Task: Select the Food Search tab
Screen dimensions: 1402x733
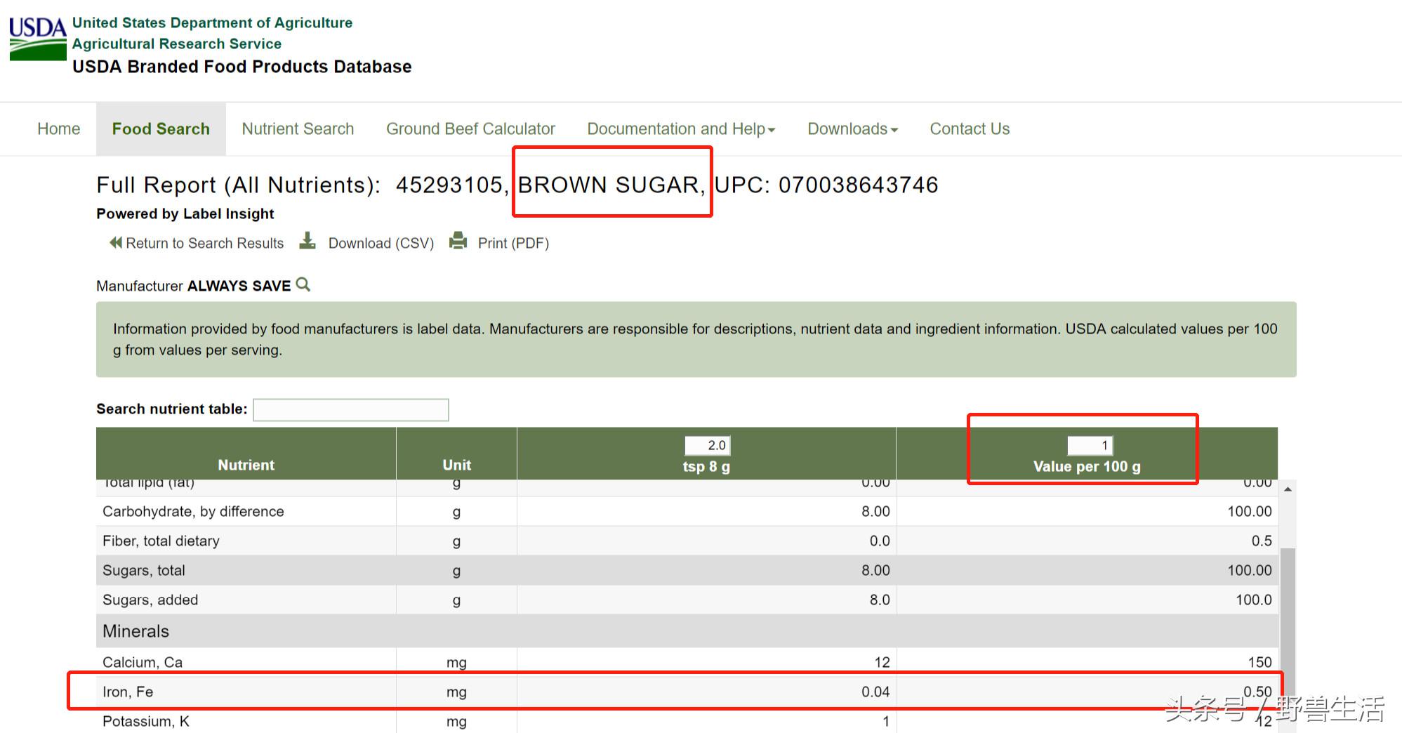Action: pyautogui.click(x=161, y=129)
